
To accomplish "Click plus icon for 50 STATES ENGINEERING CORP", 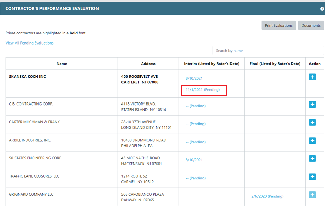I will coord(313,158).
